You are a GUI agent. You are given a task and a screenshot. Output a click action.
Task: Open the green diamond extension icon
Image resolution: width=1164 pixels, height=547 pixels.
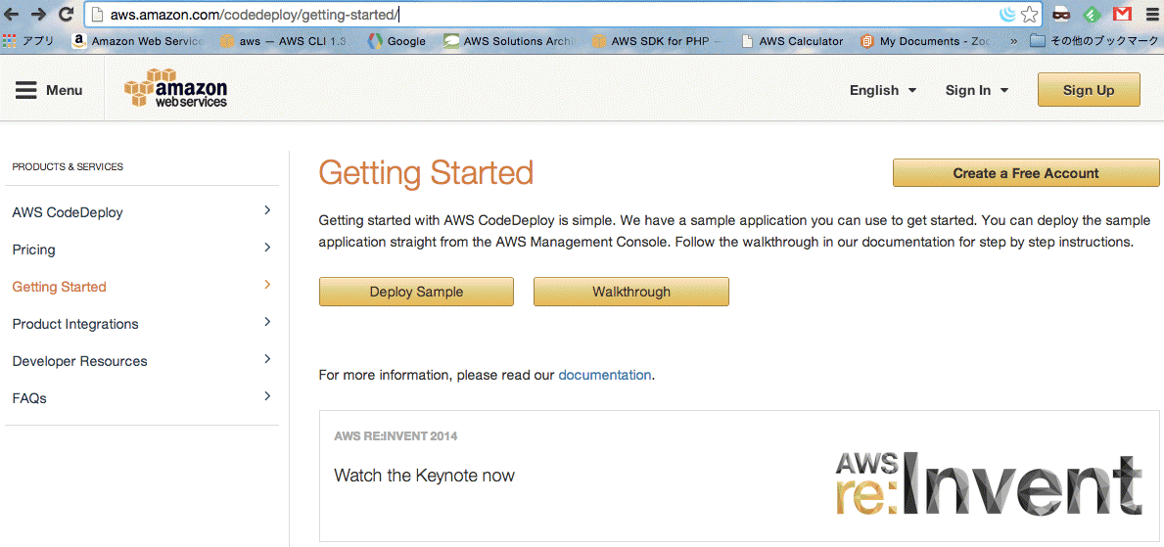[x=1092, y=14]
